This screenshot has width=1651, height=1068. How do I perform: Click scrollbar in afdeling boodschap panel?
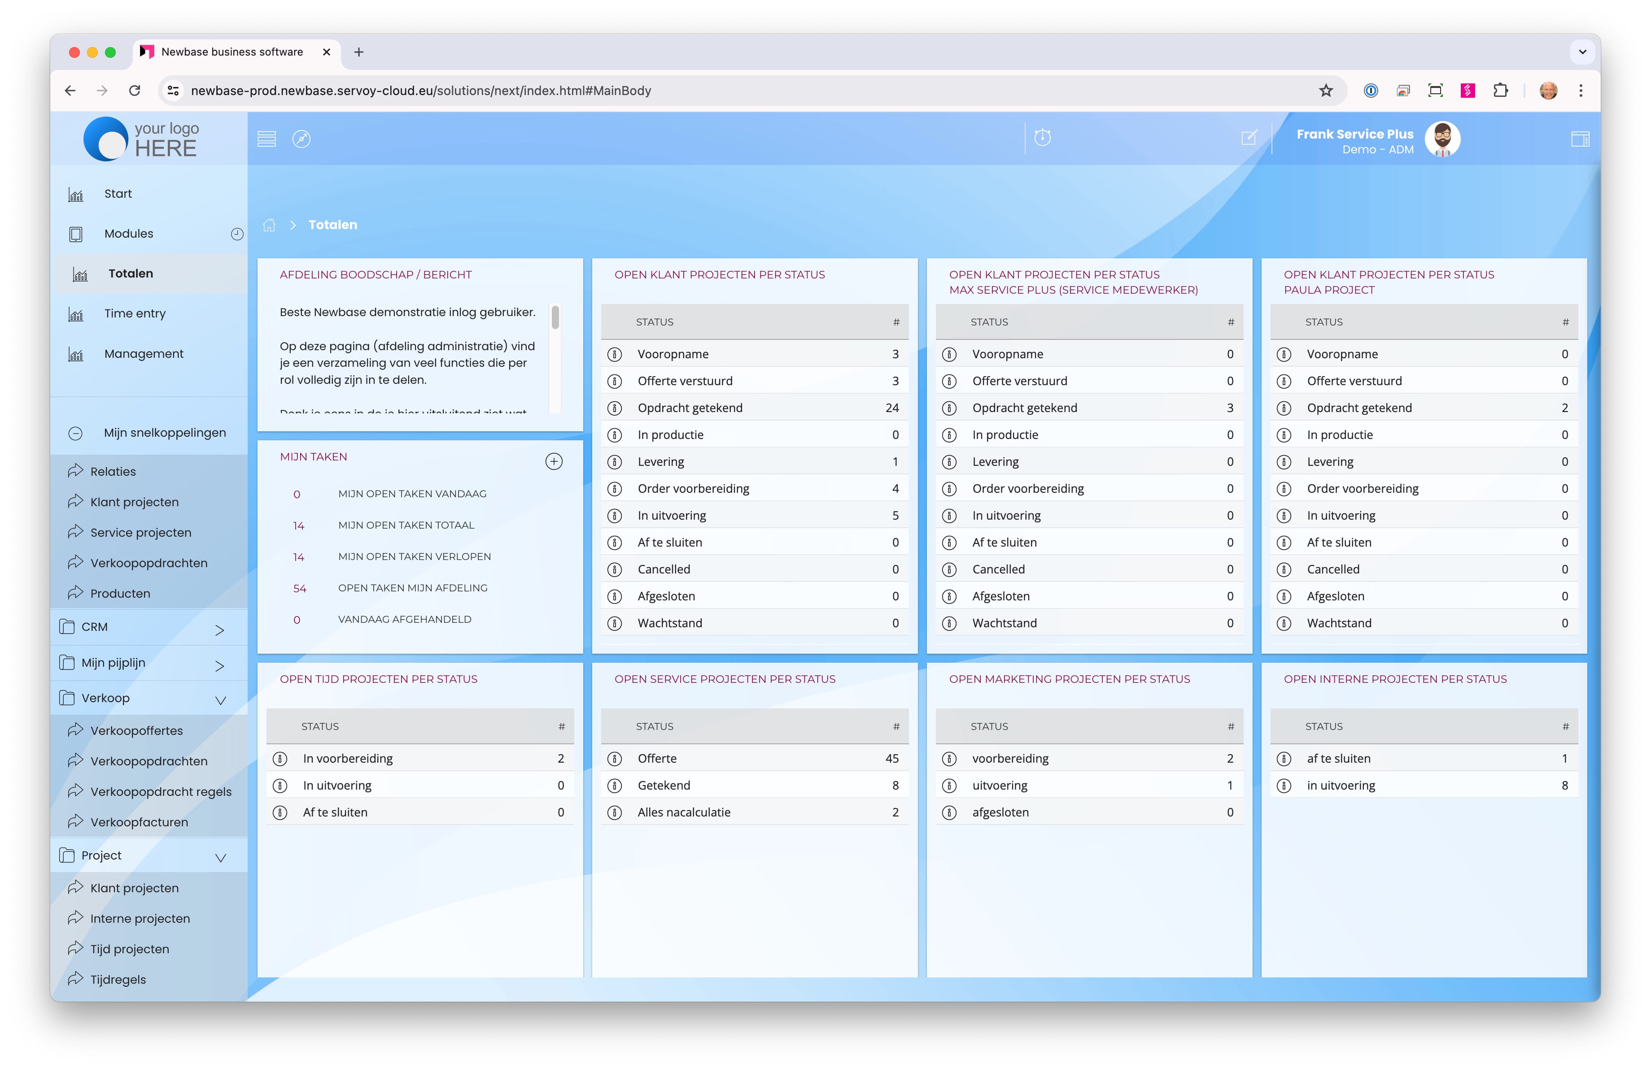[x=555, y=318]
